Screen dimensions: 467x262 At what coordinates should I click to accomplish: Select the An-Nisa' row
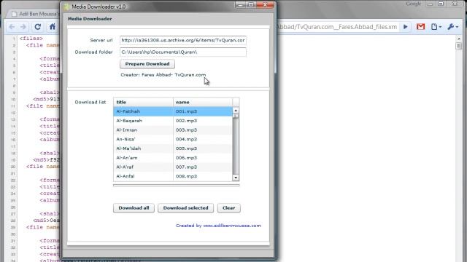pos(173,139)
